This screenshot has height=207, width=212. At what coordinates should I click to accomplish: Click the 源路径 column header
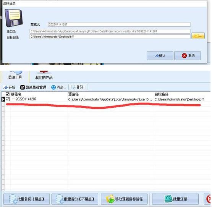(73, 94)
